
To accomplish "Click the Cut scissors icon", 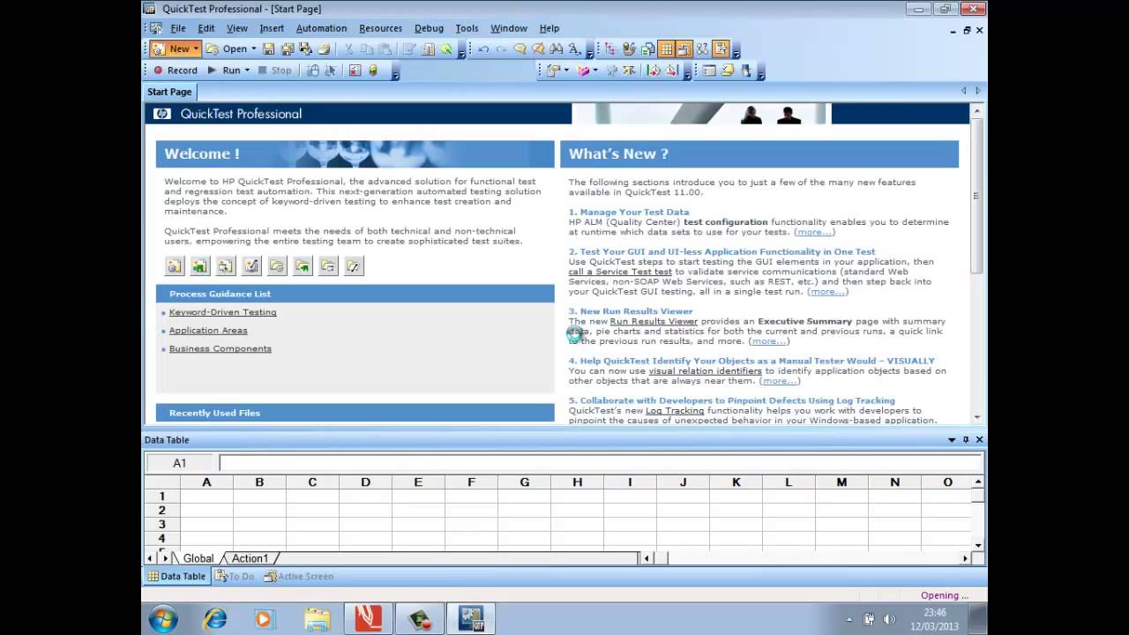I will tap(348, 49).
